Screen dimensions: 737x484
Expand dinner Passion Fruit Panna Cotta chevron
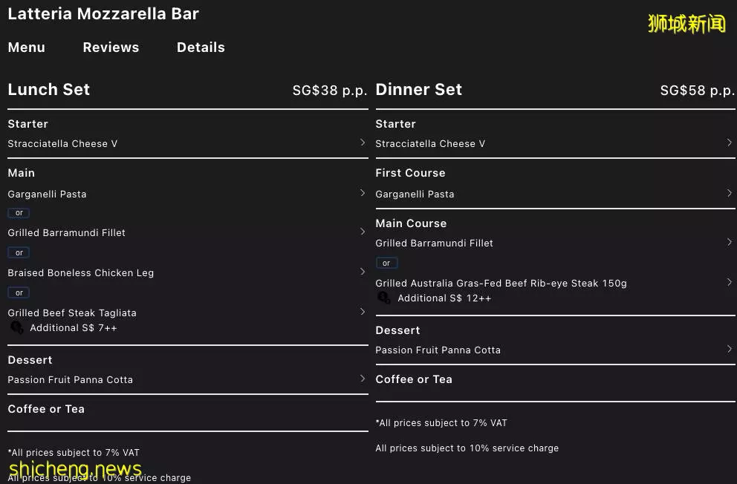tap(730, 349)
